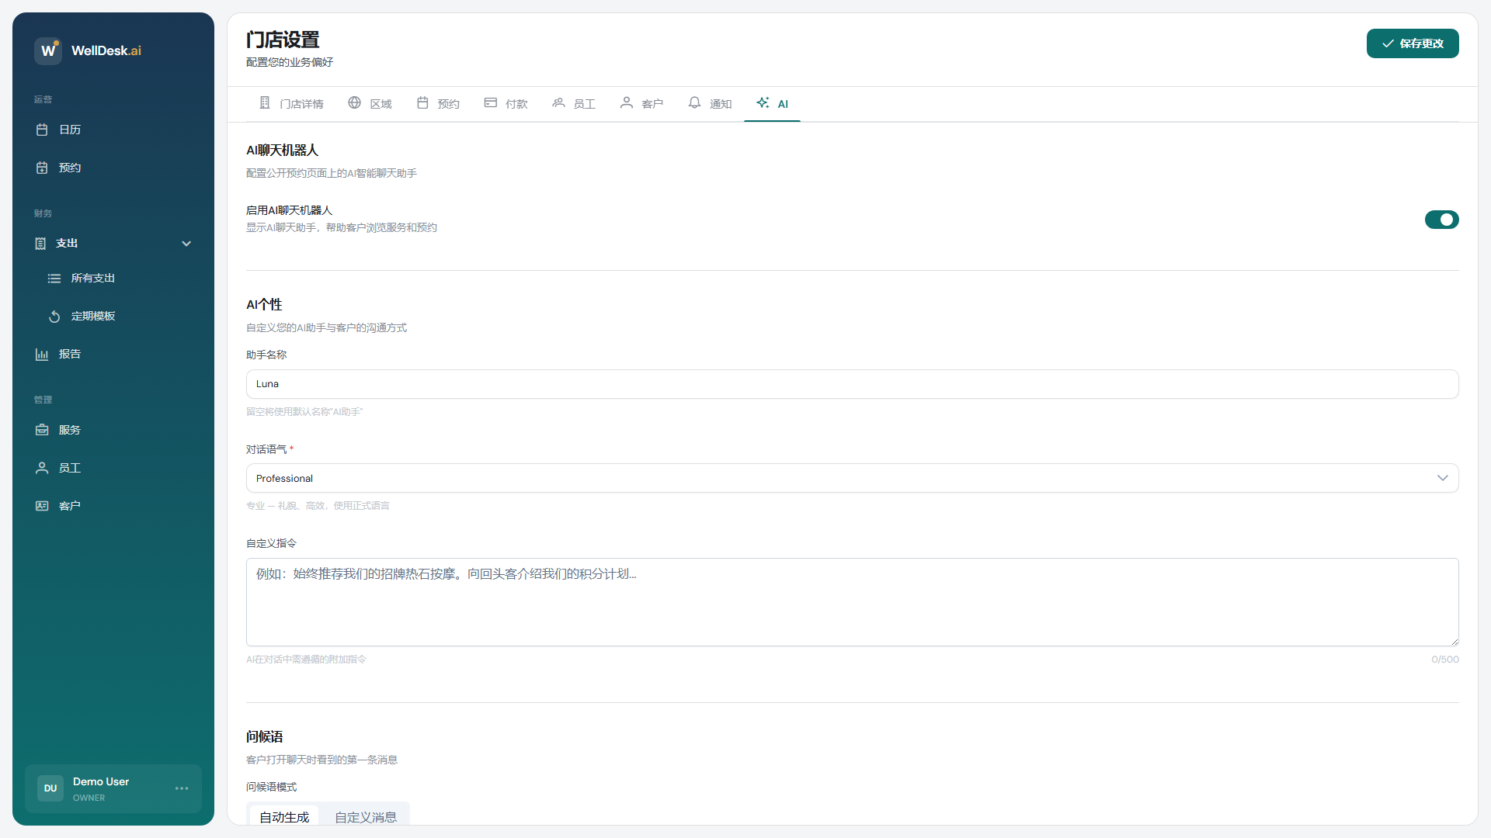The image size is (1491, 838).
Task: Click the 保存更改 button
Action: [1412, 43]
